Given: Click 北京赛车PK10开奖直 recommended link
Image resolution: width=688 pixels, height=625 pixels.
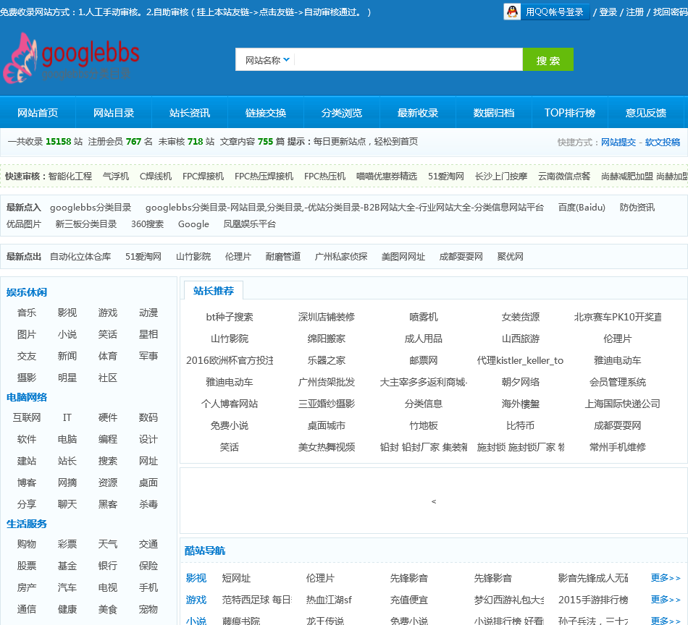Looking at the screenshot, I should [x=618, y=317].
